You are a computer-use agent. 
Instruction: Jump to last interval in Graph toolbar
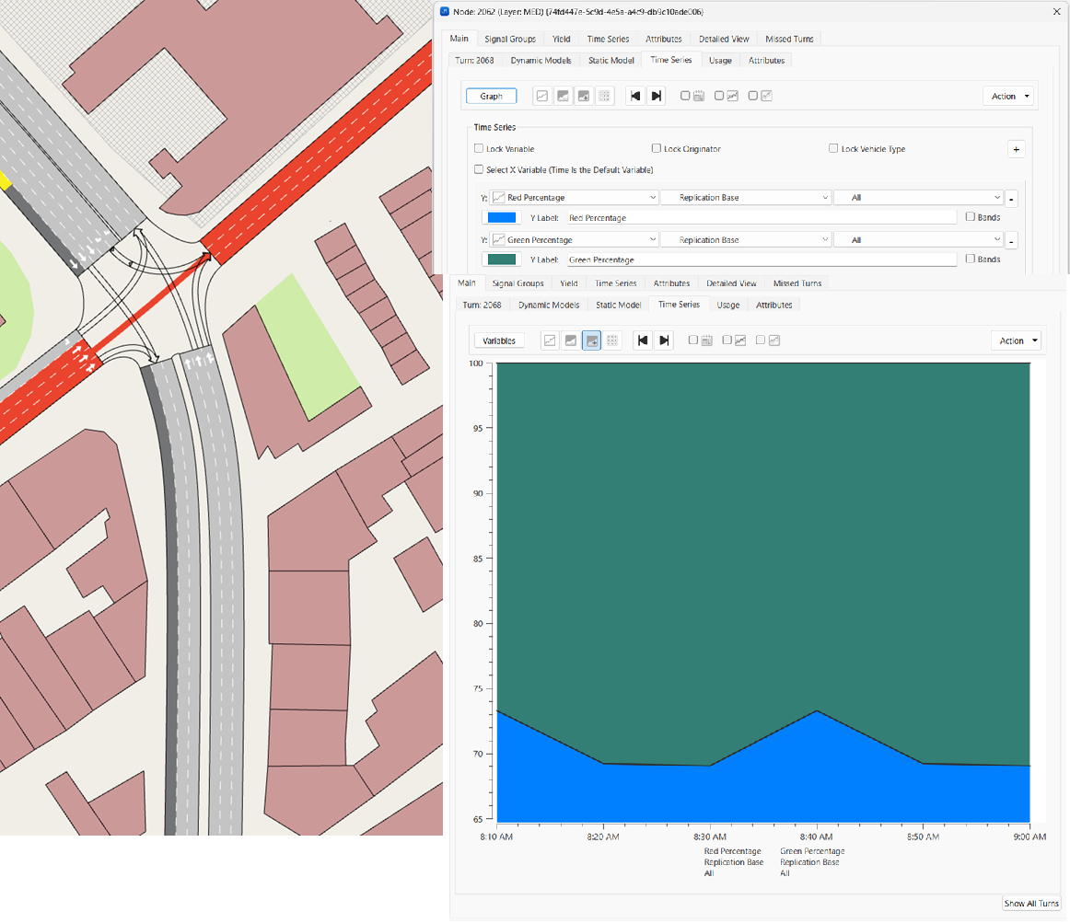[x=656, y=96]
